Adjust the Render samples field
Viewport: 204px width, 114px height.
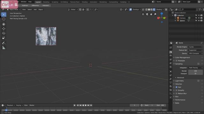coord(195,71)
